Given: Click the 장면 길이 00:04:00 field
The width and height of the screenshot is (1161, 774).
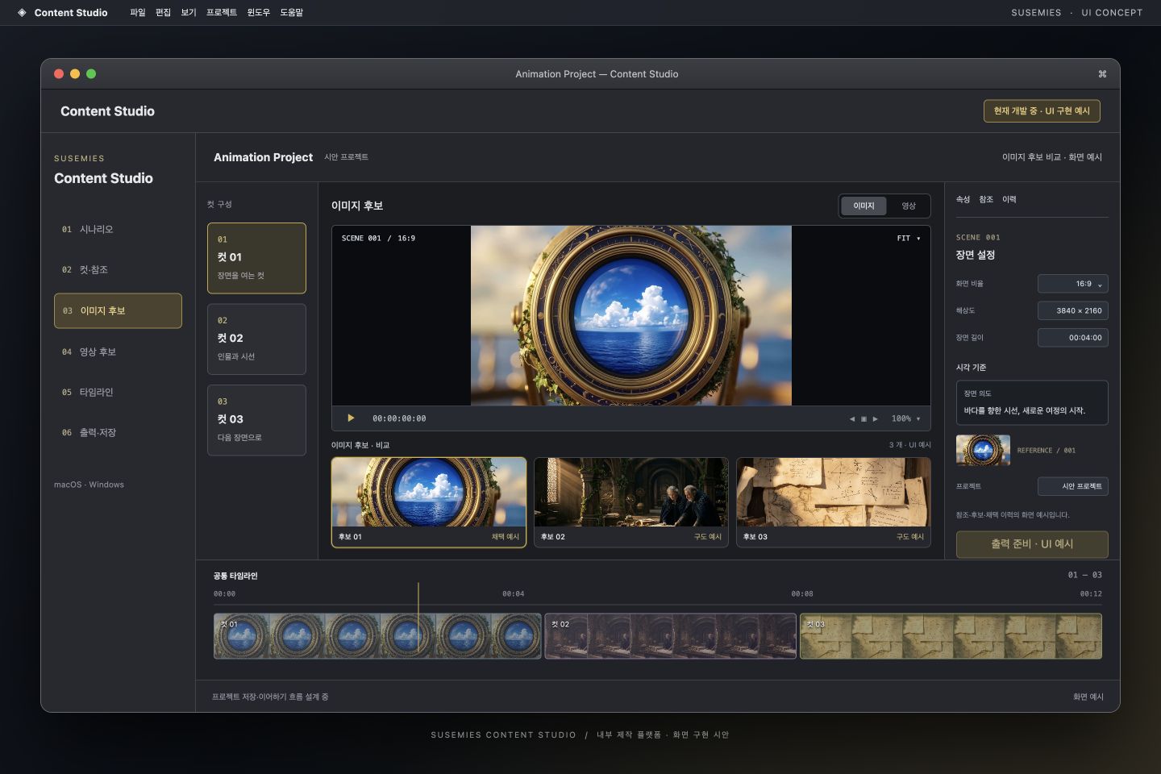Looking at the screenshot, I should [1072, 338].
